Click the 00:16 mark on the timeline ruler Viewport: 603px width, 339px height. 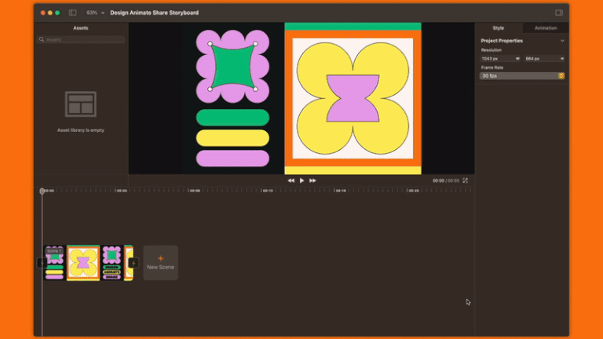point(341,191)
